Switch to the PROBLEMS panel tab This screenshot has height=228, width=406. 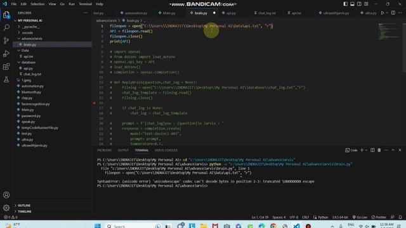point(104,150)
